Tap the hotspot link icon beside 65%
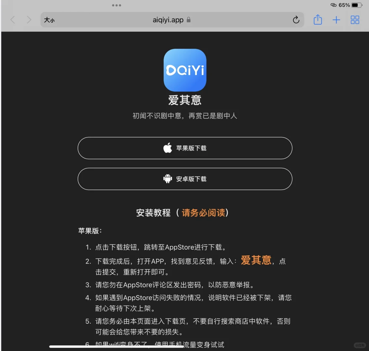 click(334, 5)
